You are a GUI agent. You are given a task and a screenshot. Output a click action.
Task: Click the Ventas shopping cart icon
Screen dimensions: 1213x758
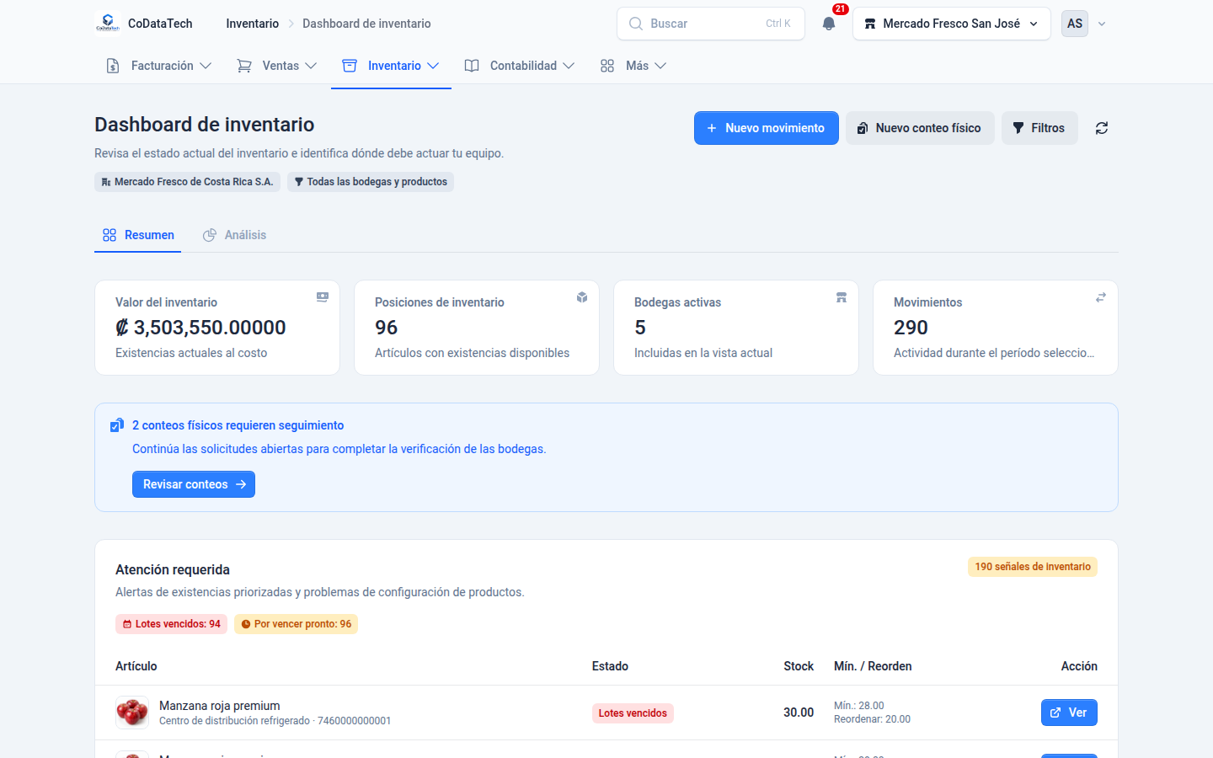(244, 66)
